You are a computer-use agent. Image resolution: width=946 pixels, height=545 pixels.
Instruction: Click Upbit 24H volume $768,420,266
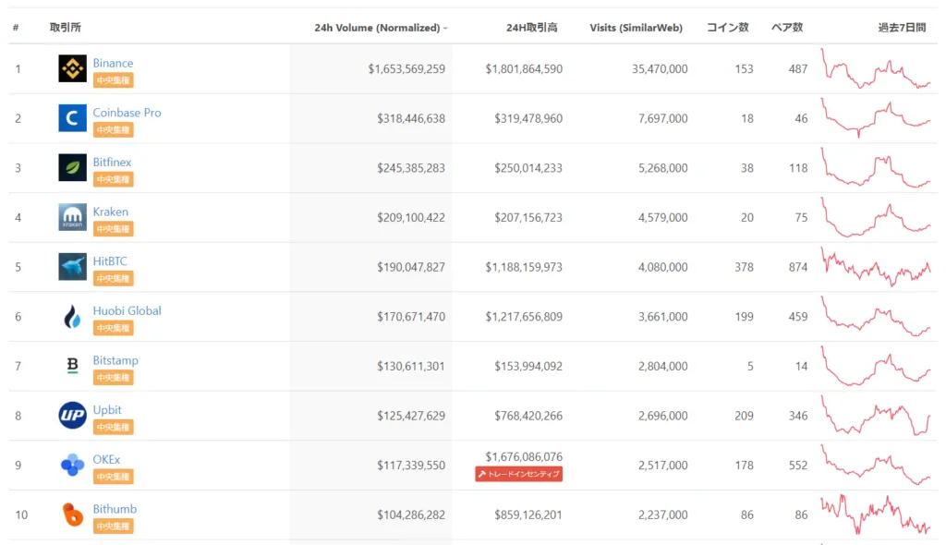click(528, 416)
